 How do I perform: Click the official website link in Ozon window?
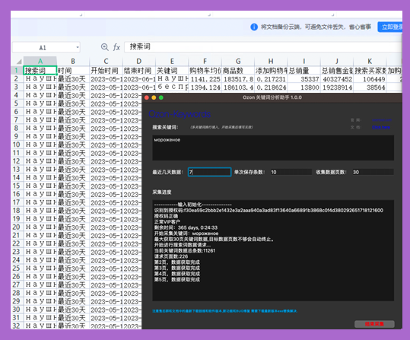pos(382,120)
